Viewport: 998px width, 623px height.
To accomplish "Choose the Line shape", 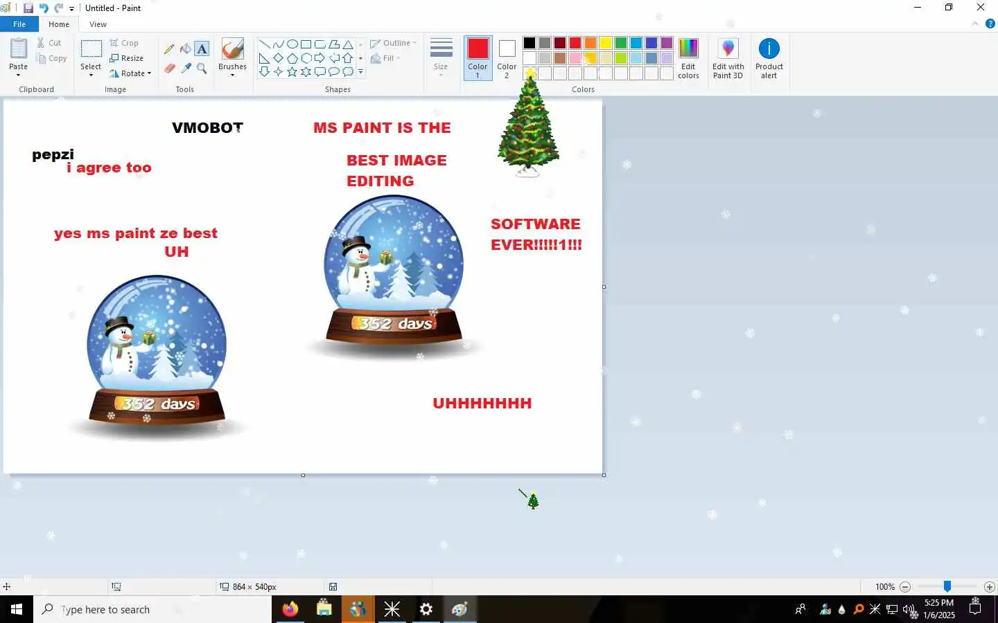I will point(264,44).
